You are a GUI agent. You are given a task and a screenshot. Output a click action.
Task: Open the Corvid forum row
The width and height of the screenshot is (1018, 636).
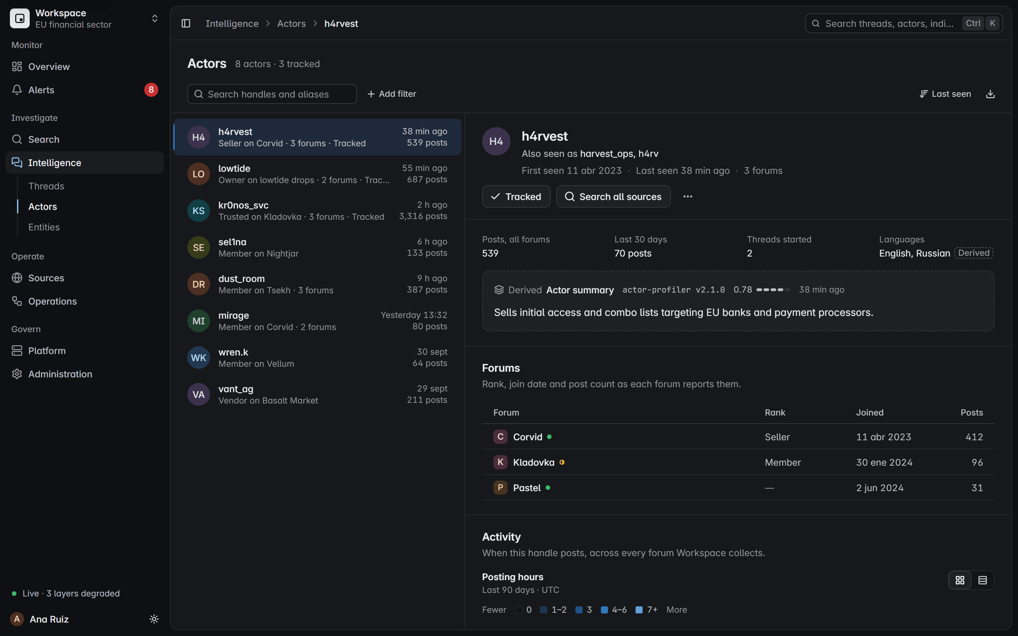[x=738, y=437]
